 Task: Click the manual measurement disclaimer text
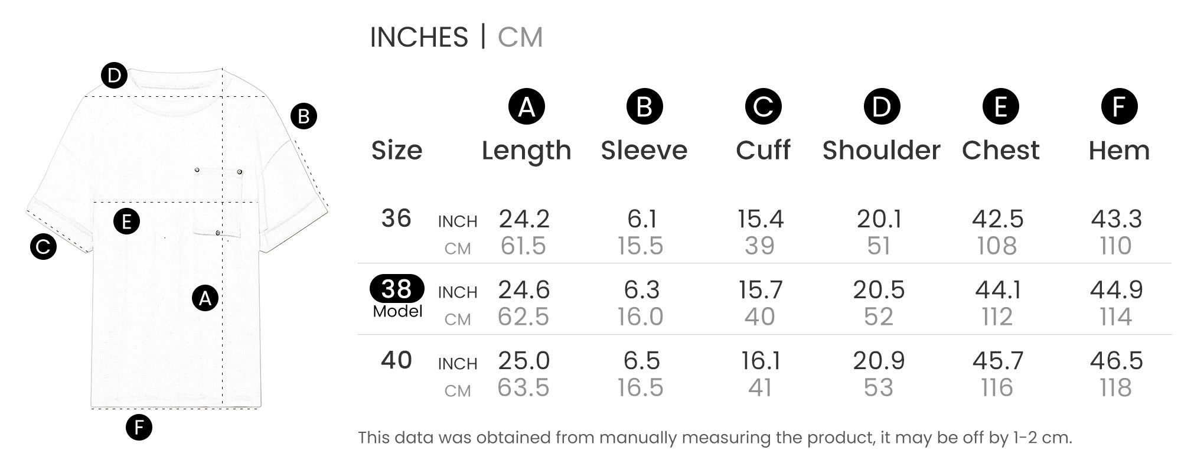(x=715, y=438)
